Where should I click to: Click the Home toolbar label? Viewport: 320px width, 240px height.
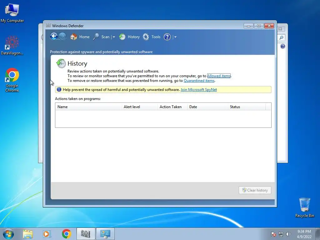(x=84, y=37)
